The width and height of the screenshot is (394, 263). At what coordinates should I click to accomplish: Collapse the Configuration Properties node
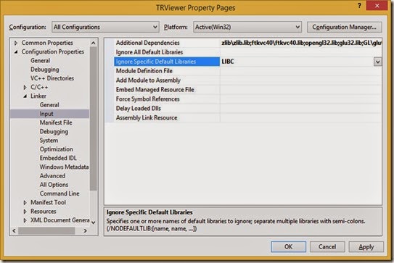16,51
